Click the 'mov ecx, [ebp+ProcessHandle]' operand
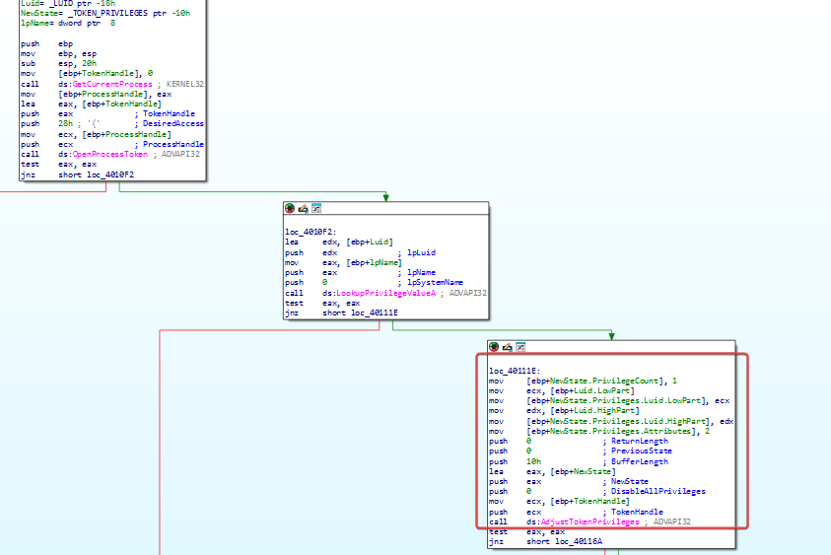The width and height of the screenshot is (831, 555). pyautogui.click(x=114, y=135)
